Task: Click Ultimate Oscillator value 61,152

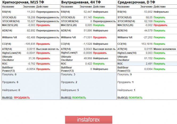Action: (x=148, y=58)
